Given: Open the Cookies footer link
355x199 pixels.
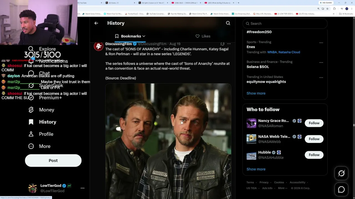Looking at the screenshot, I should 279,182.
